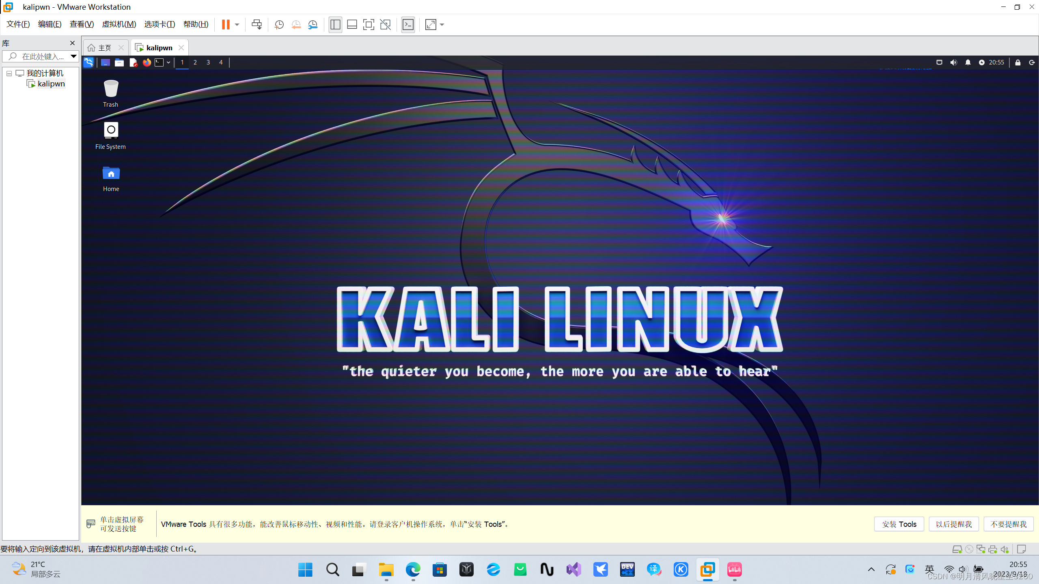Image resolution: width=1039 pixels, height=584 pixels.
Task: Open Visual Studio from the taskbar
Action: [573, 569]
